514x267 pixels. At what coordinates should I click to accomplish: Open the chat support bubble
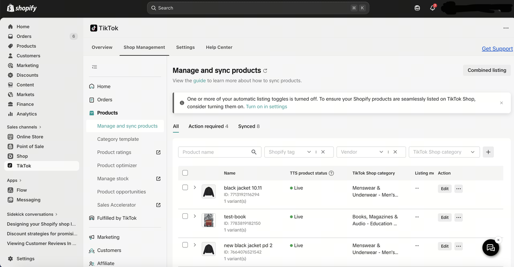[490, 248]
